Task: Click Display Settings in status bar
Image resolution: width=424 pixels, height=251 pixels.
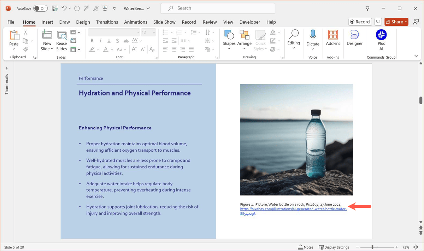Action: pyautogui.click(x=334, y=247)
